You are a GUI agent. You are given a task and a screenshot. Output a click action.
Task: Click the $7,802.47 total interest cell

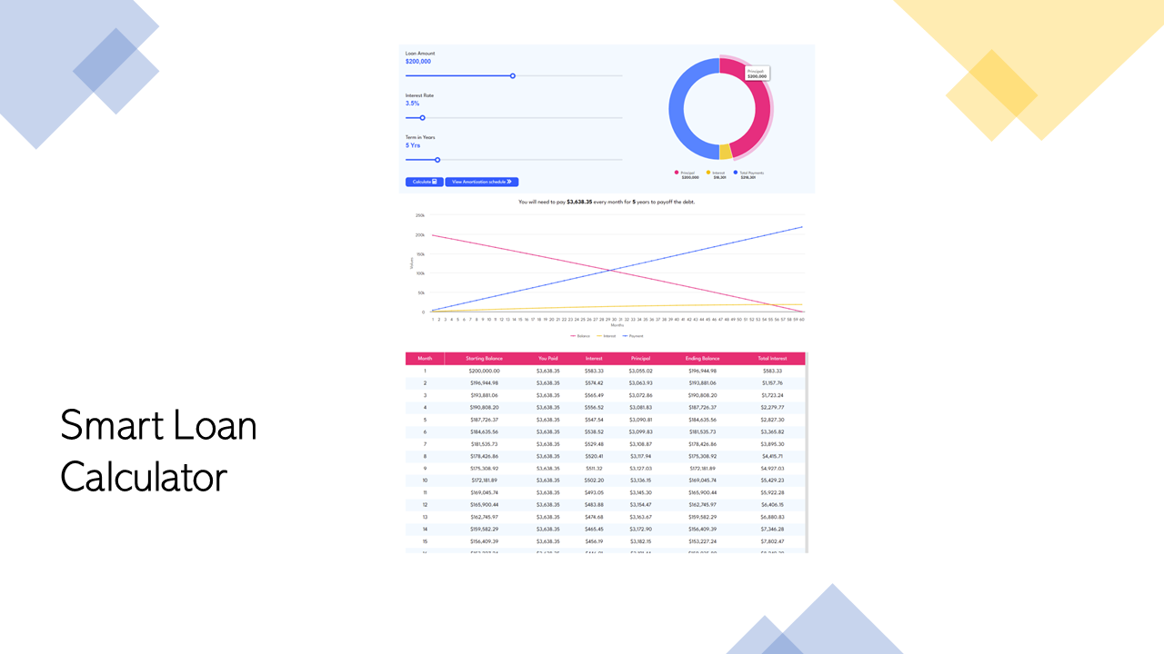(x=773, y=540)
